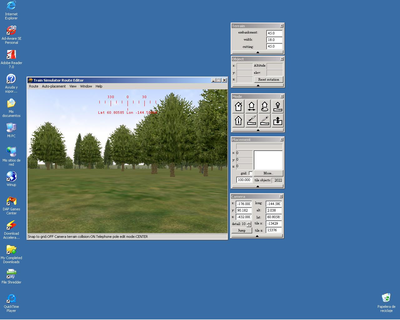Click the More.. button in Placement
The height and width of the screenshot is (320, 400).
[x=268, y=173]
